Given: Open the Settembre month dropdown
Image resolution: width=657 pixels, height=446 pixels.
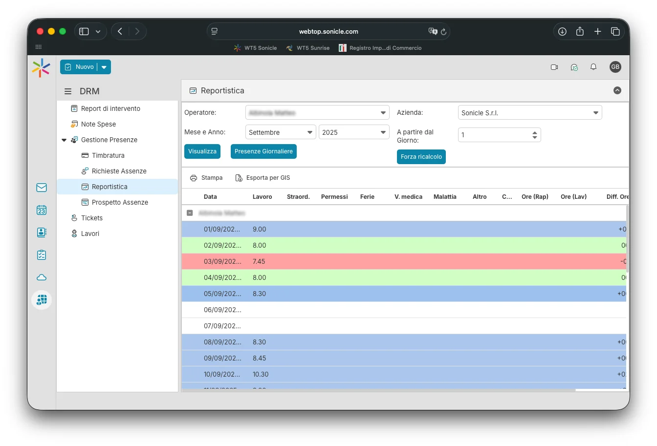Looking at the screenshot, I should pyautogui.click(x=310, y=132).
